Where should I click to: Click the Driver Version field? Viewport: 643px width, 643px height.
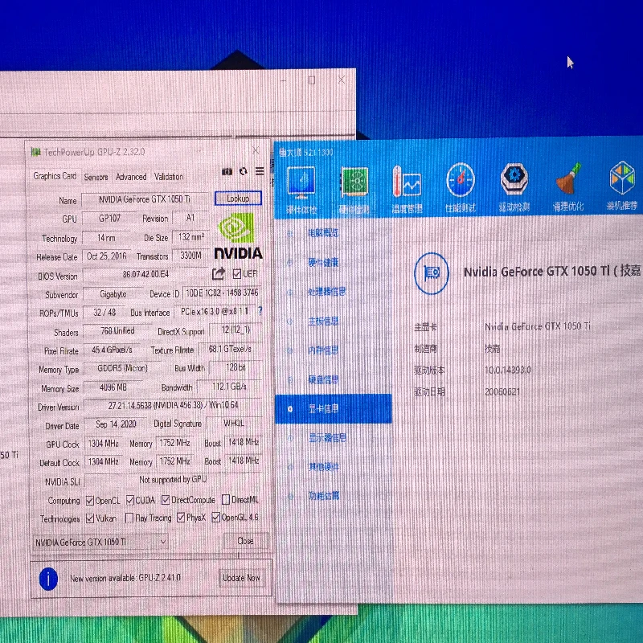tap(173, 405)
